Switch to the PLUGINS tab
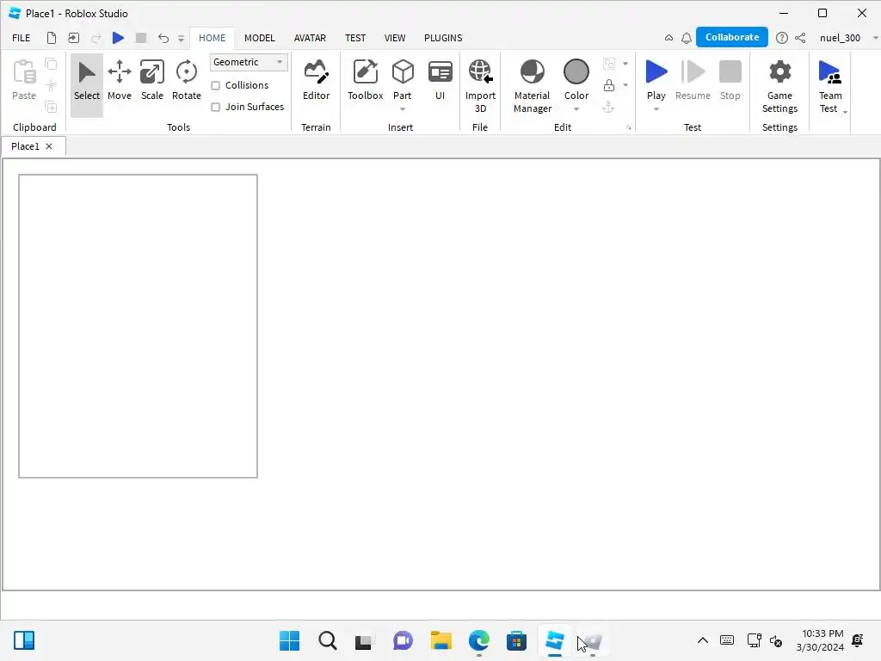 click(443, 38)
